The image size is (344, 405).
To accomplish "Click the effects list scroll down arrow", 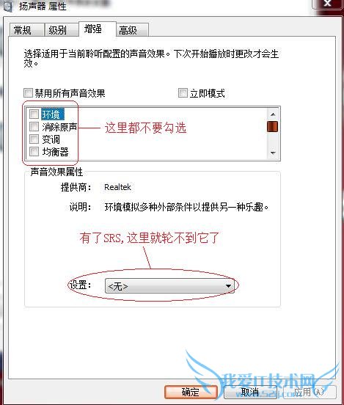I will [x=273, y=153].
